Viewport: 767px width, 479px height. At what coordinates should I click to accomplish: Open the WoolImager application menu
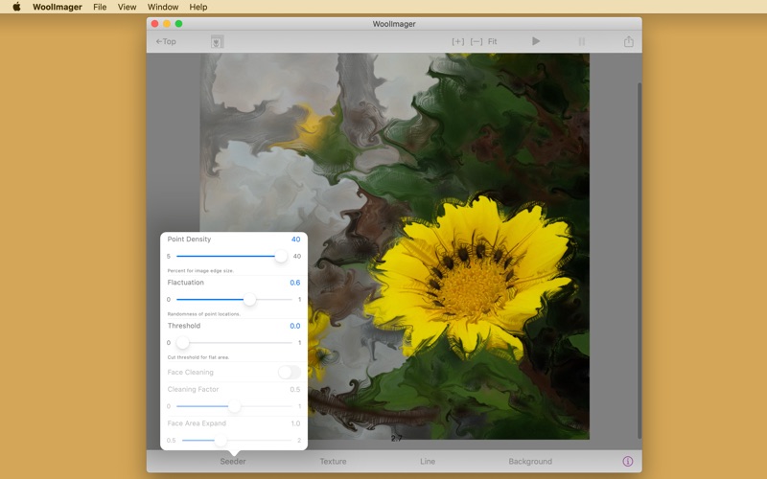coord(58,7)
